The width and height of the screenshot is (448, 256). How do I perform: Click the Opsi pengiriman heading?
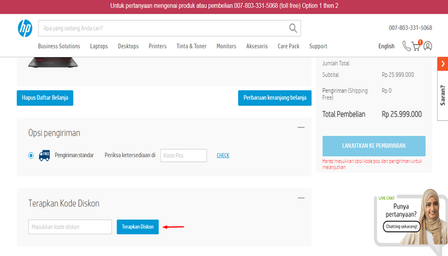pyautogui.click(x=54, y=133)
